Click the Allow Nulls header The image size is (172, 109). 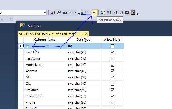pyautogui.click(x=112, y=40)
